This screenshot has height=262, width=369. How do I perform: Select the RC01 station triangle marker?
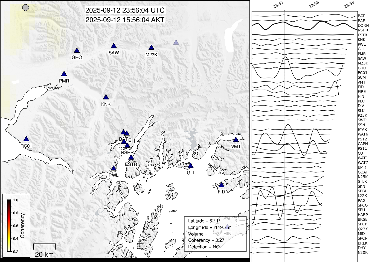tap(26, 139)
